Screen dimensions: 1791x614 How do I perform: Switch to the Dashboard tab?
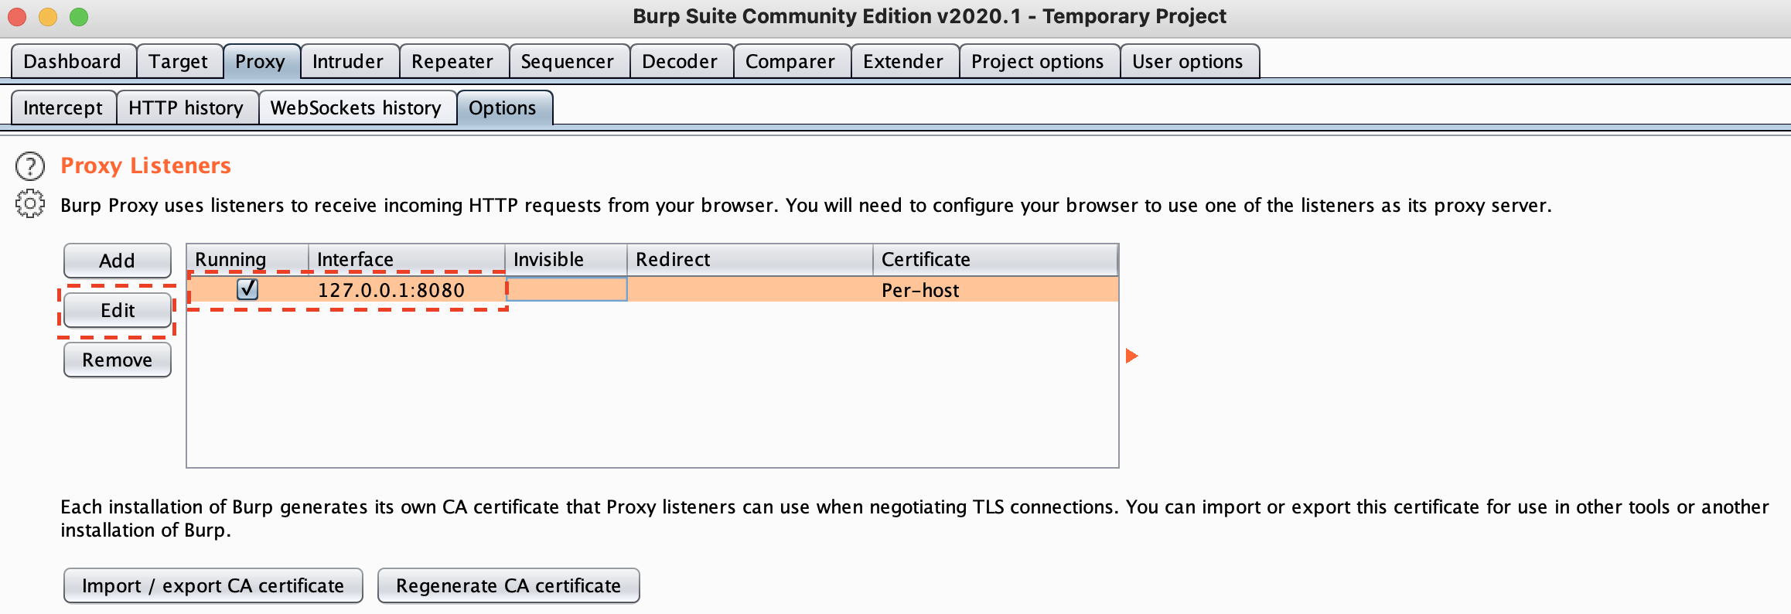point(73,61)
